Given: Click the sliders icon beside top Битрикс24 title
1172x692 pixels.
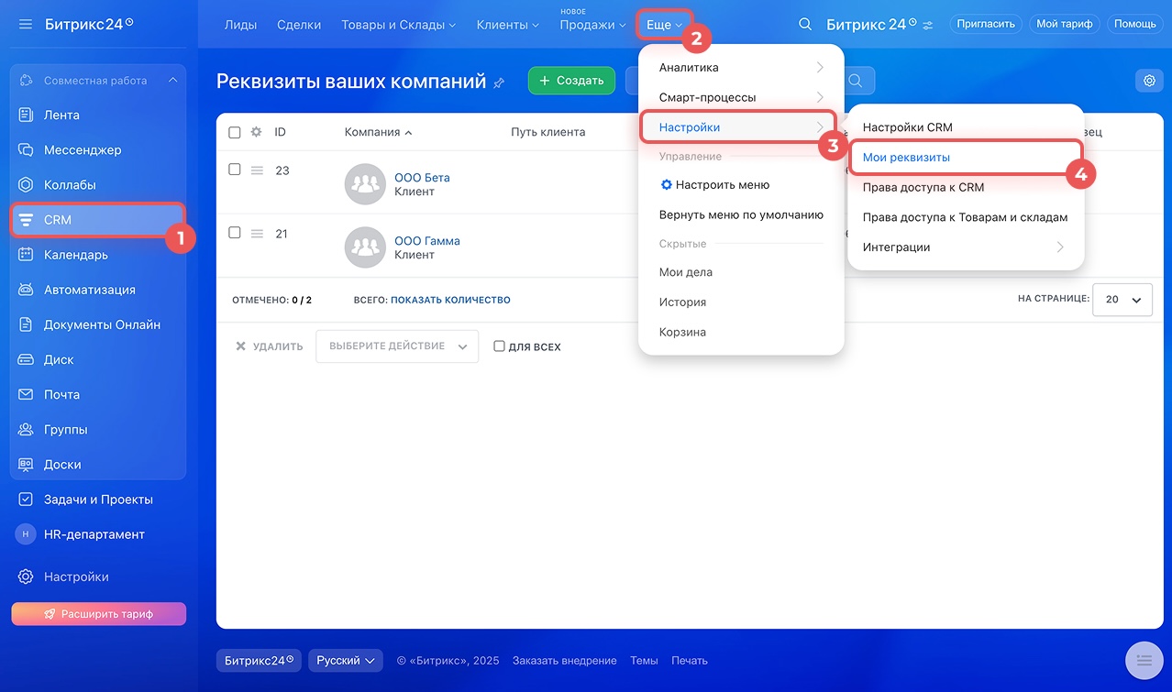Looking at the screenshot, I should [928, 26].
